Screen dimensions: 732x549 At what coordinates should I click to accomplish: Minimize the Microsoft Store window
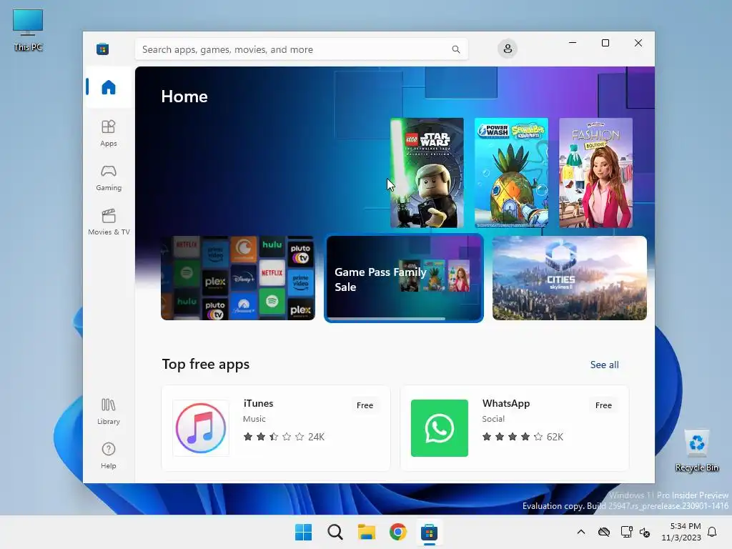573,43
